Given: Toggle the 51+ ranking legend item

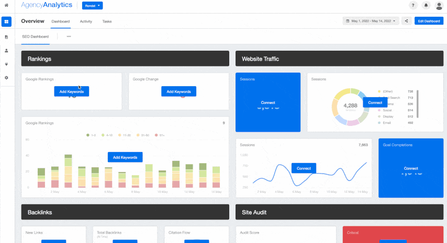Looking at the screenshot, I should (160, 135).
